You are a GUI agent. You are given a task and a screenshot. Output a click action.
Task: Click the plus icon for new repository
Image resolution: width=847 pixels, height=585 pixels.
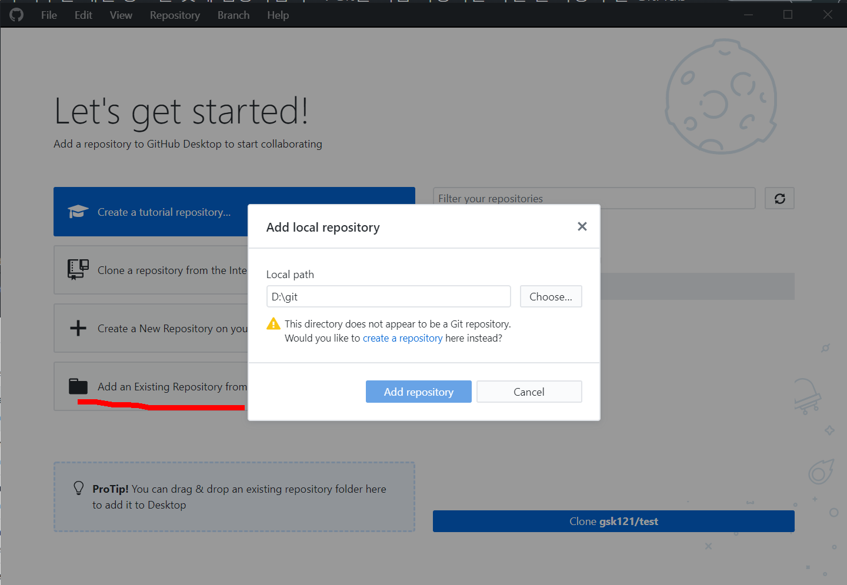pyautogui.click(x=78, y=328)
